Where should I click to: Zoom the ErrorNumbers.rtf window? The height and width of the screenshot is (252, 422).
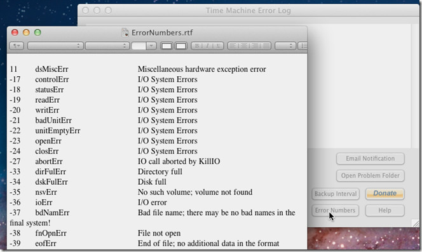click(x=37, y=32)
